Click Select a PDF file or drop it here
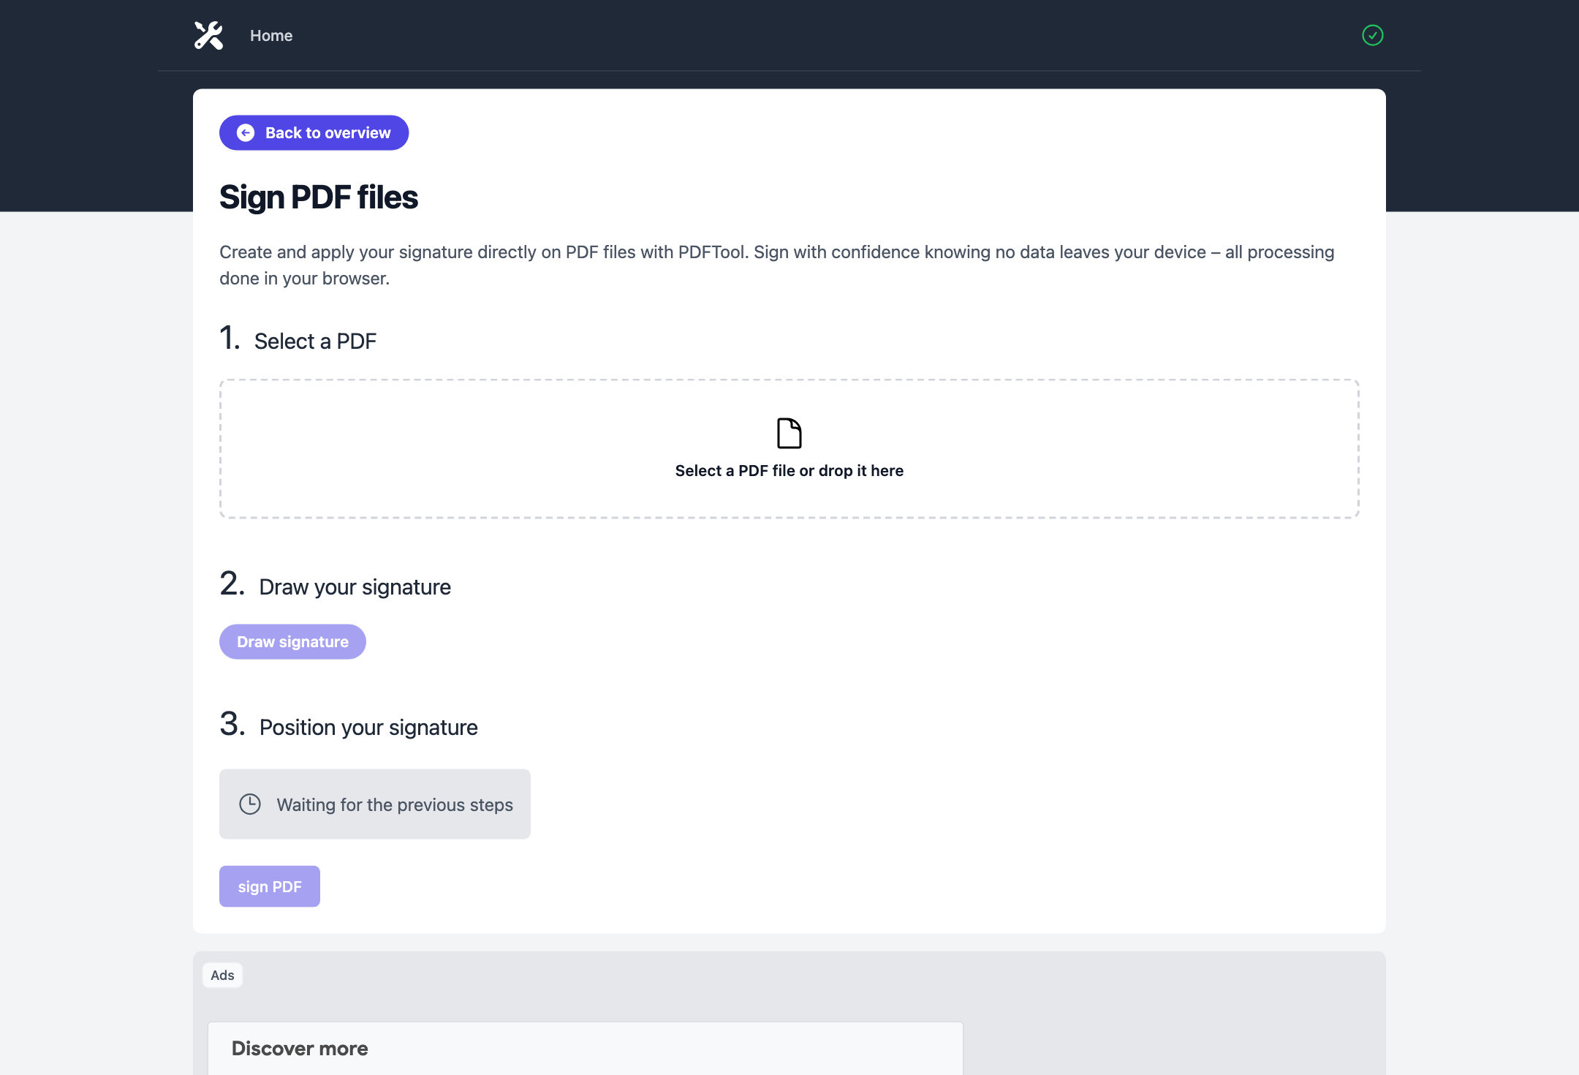The height and width of the screenshot is (1075, 1579). [x=788, y=470]
